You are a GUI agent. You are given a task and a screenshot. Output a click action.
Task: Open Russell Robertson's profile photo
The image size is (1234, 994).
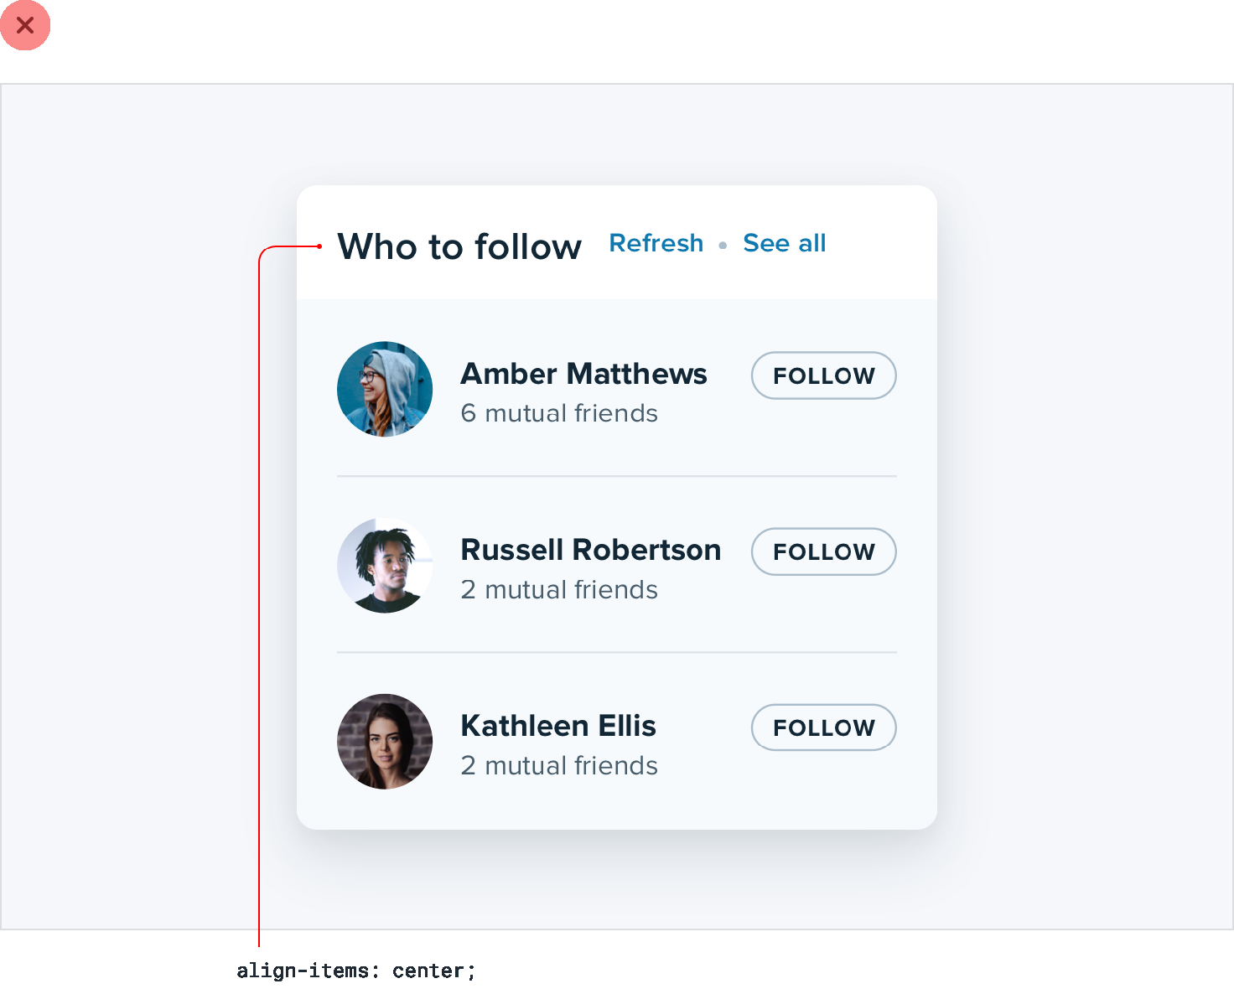[x=385, y=565]
